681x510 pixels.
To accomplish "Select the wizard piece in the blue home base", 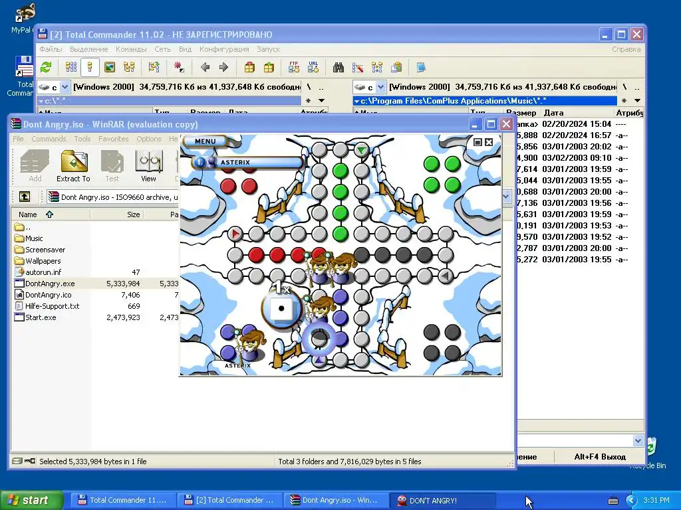I will point(249,345).
